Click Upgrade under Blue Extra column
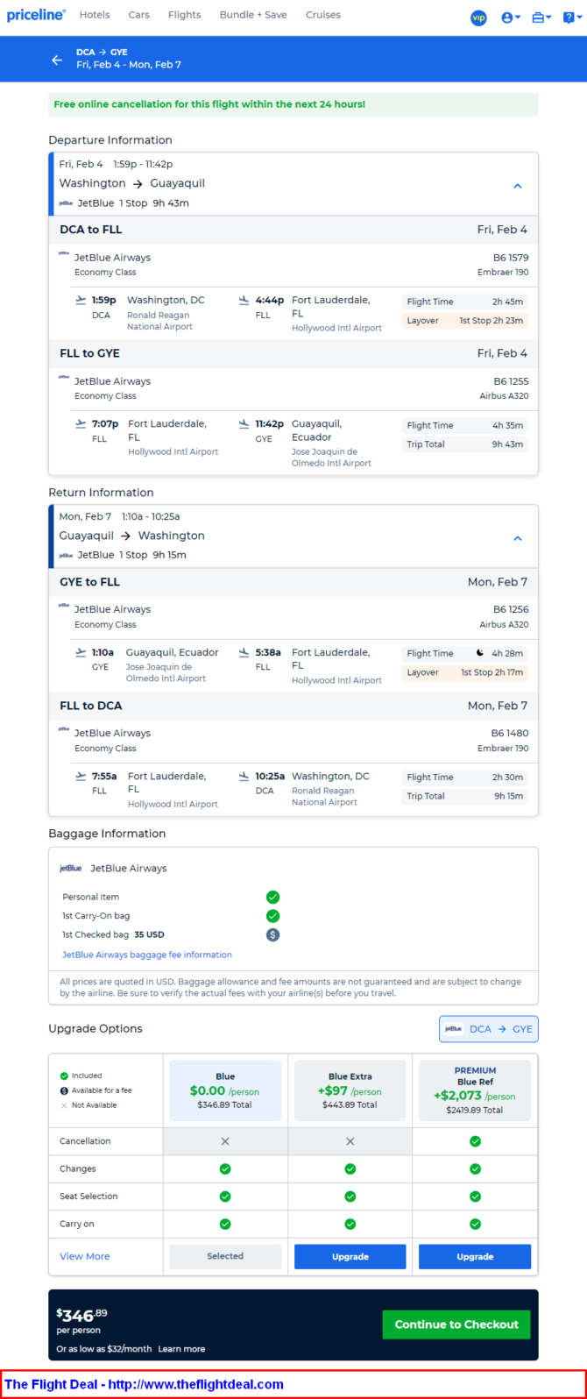The image size is (587, 1399). (350, 1256)
